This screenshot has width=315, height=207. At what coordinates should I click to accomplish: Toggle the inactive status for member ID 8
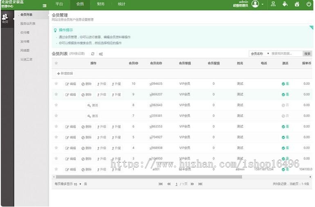tap(285, 105)
